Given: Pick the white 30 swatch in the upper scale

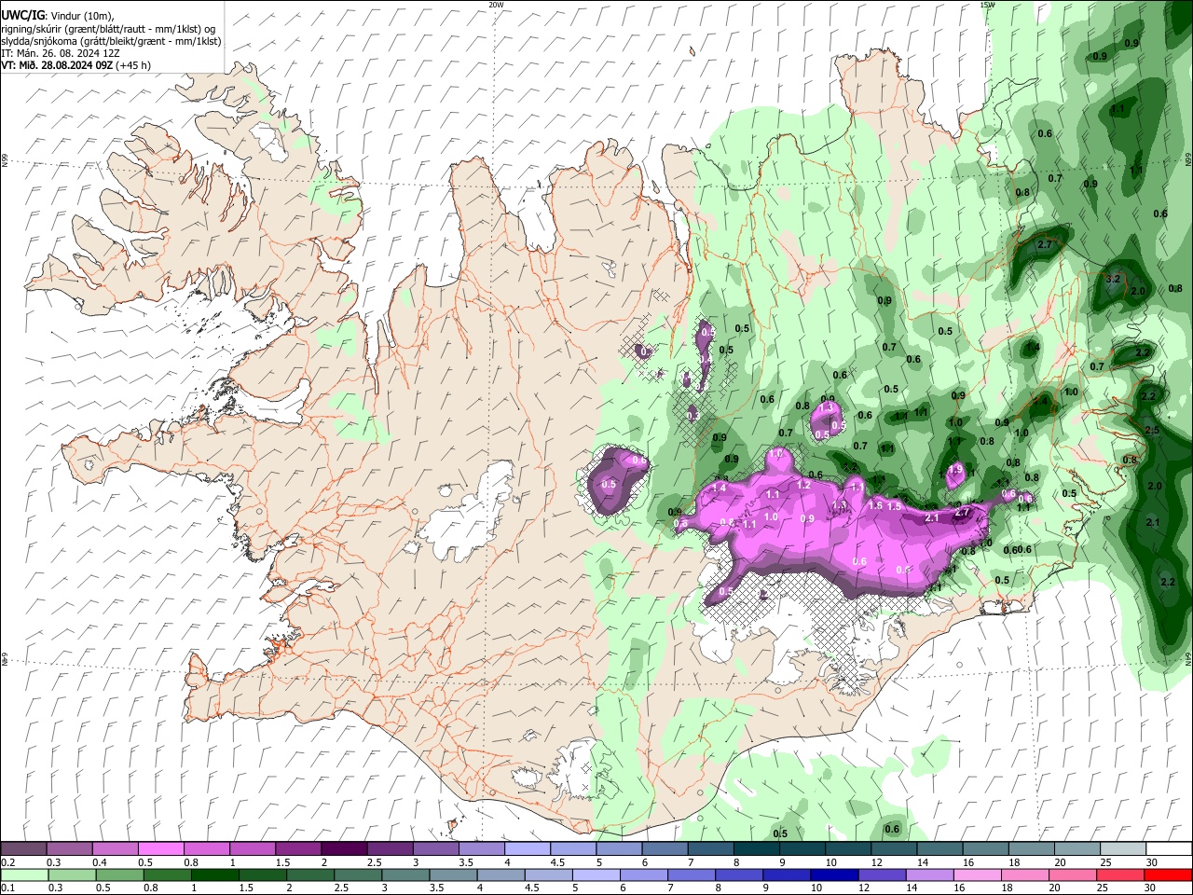Looking at the screenshot, I should point(1168,848).
